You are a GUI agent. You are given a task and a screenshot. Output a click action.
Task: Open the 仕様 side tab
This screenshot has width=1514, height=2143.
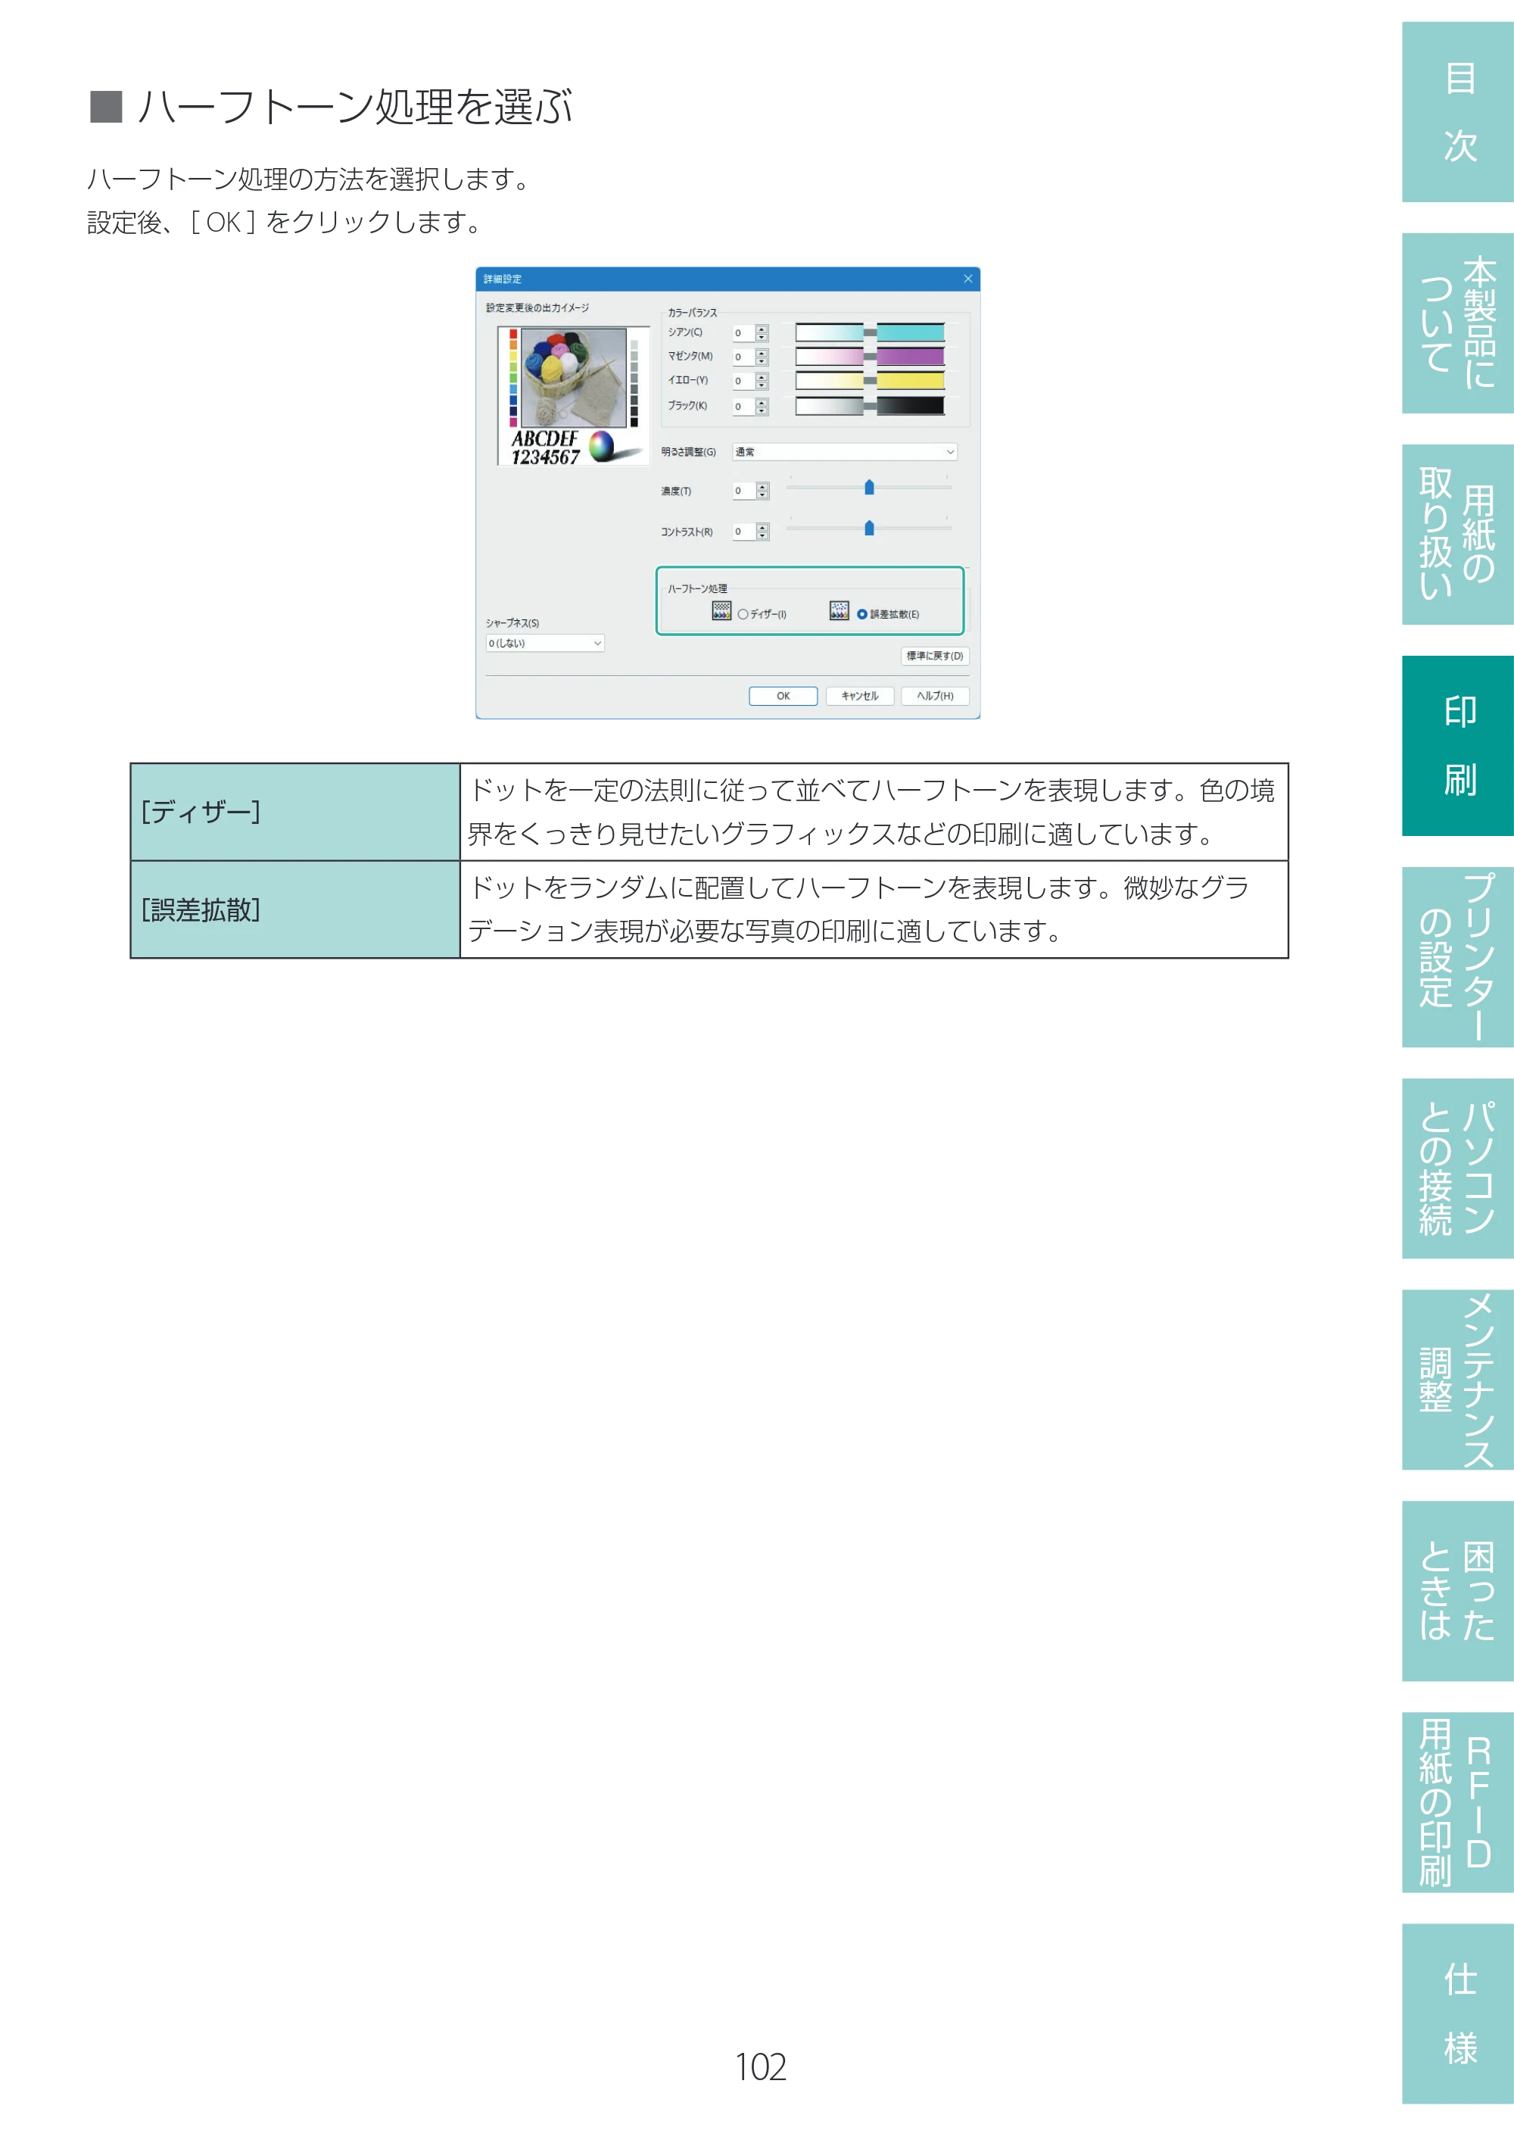[x=1458, y=2014]
